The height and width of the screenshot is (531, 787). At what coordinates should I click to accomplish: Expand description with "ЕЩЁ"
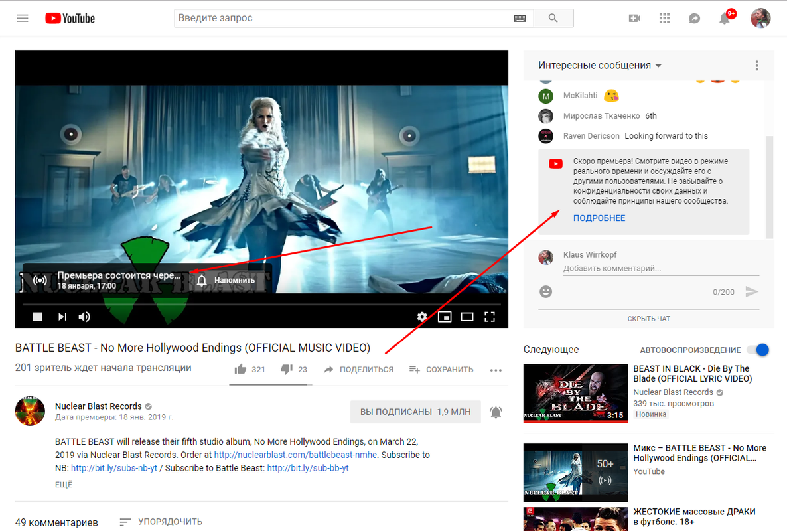[x=64, y=485]
